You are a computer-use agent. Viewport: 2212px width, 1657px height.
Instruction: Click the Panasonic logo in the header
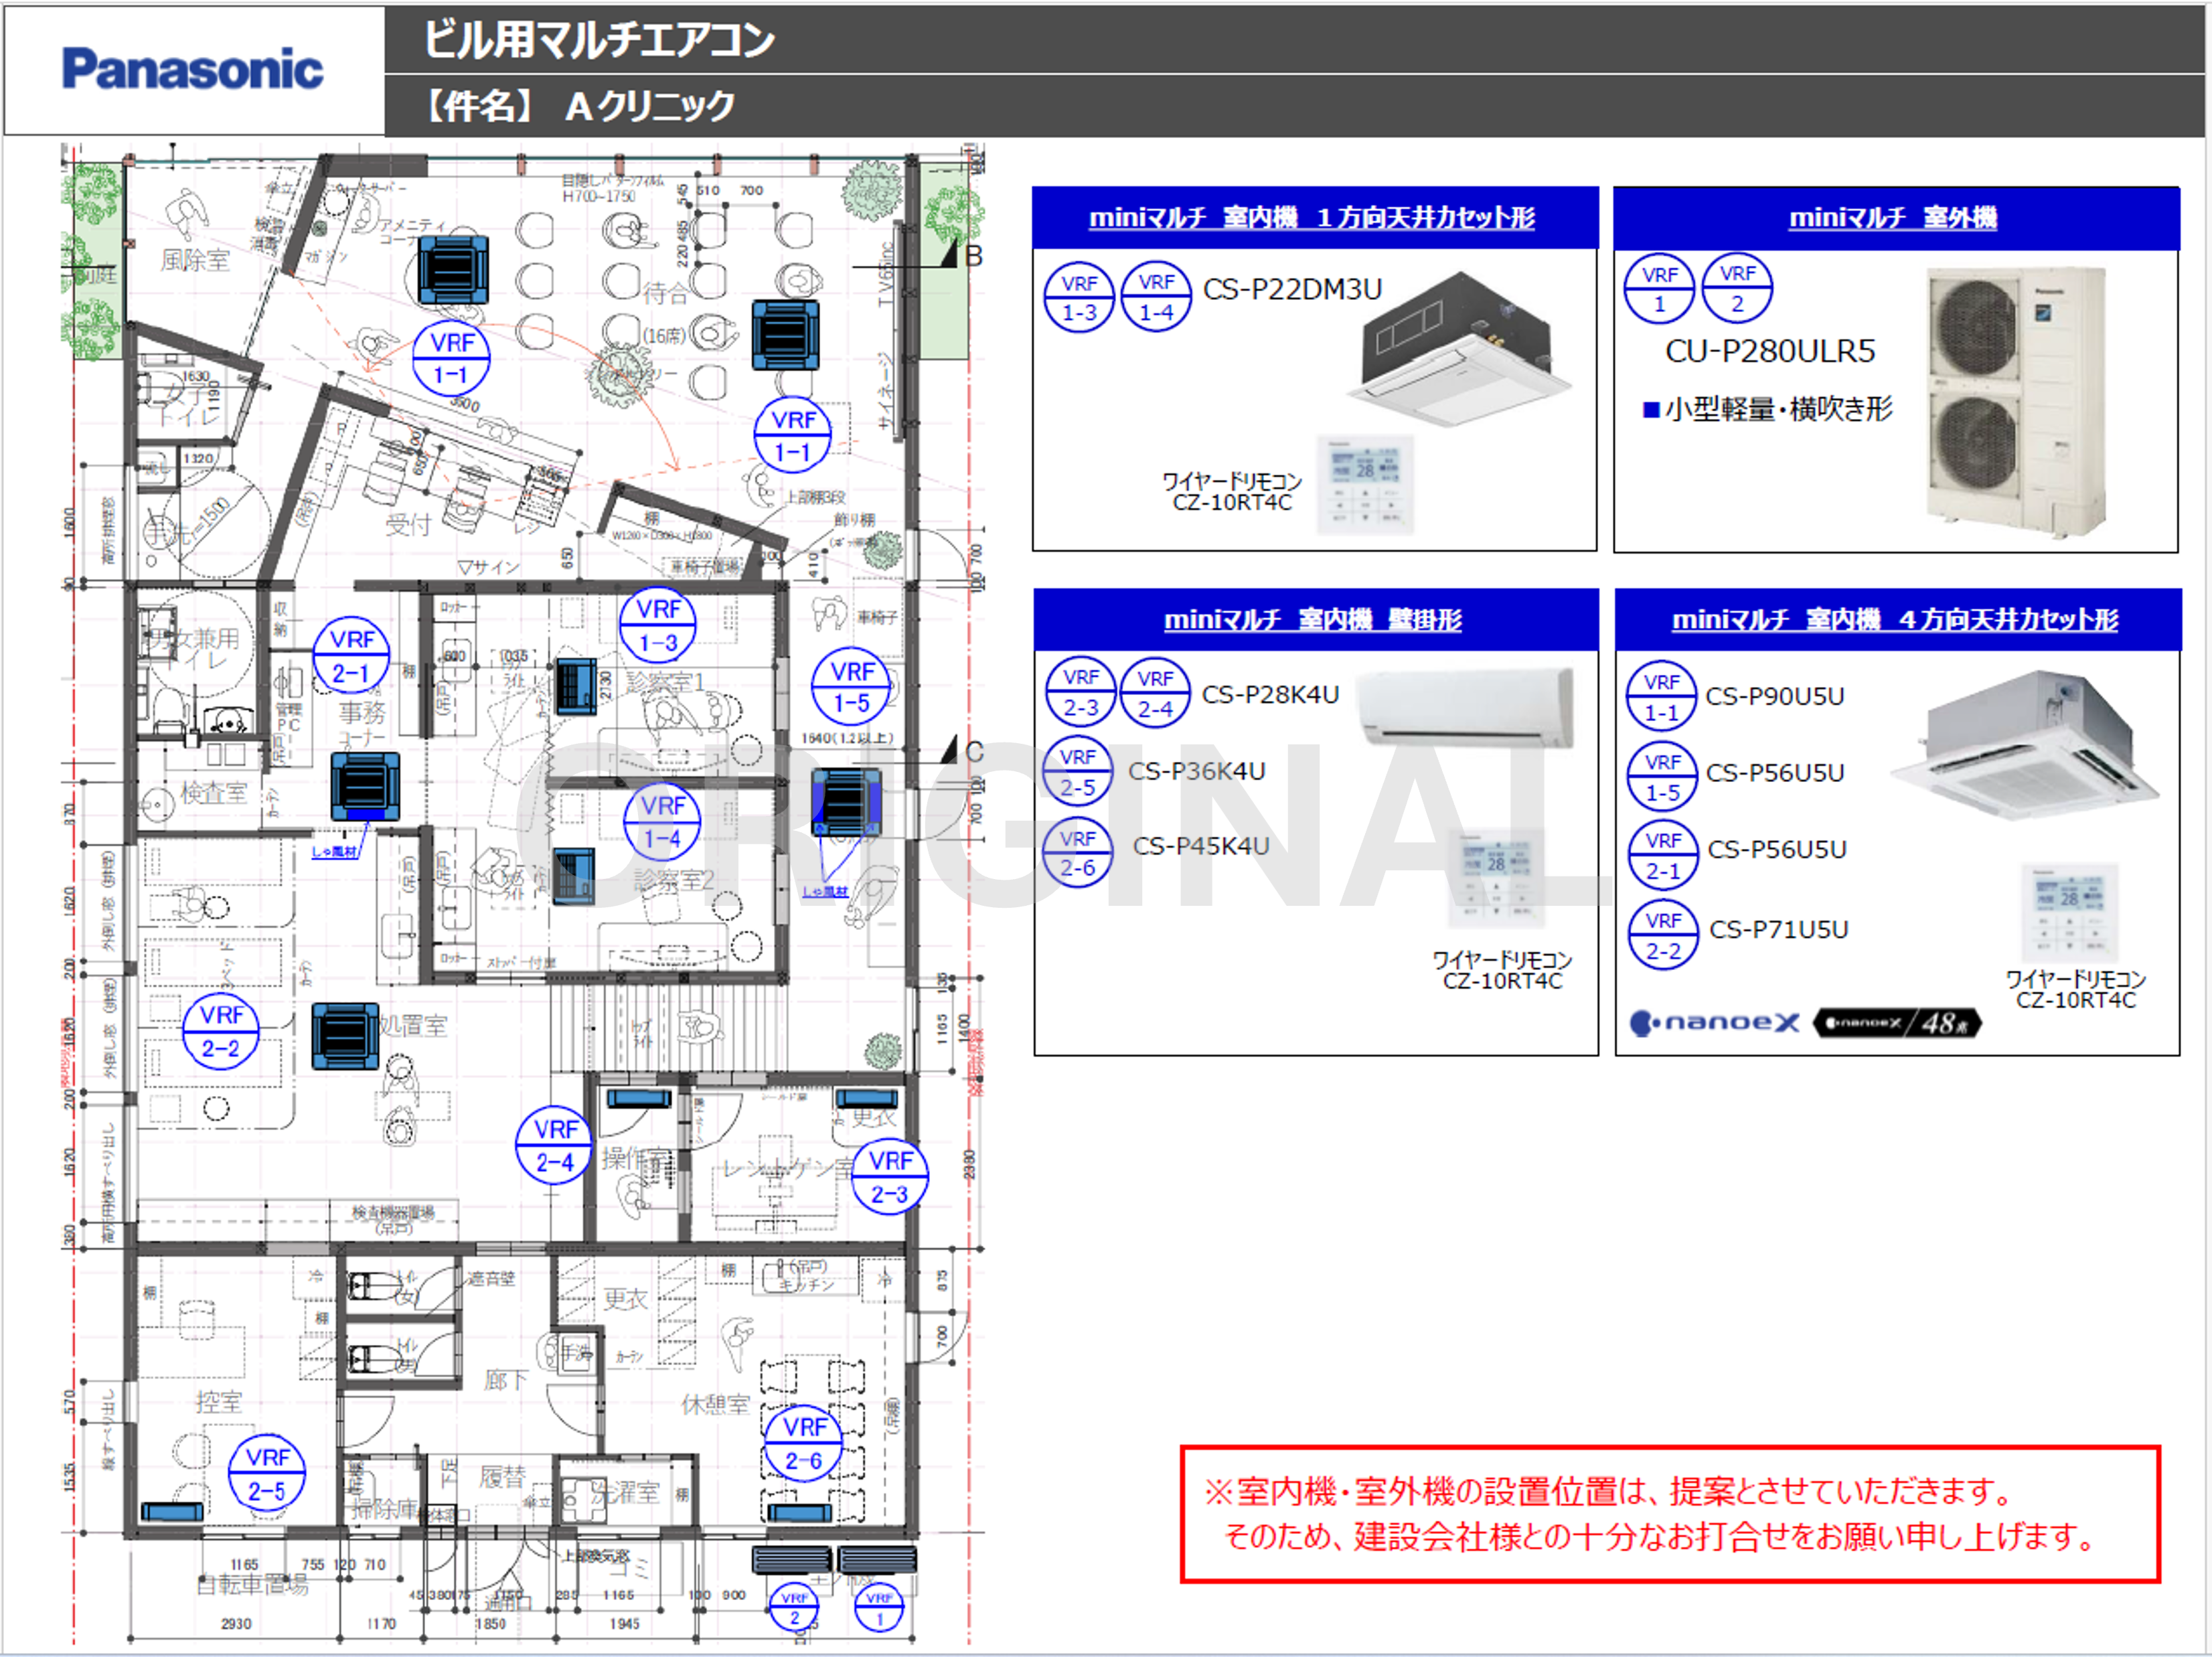click(x=192, y=70)
